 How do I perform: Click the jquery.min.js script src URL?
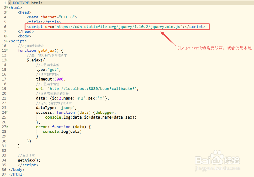pos(119,27)
